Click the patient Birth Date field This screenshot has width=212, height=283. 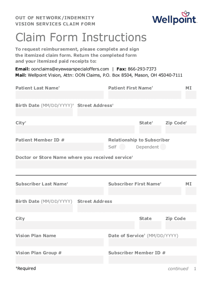[44, 112]
